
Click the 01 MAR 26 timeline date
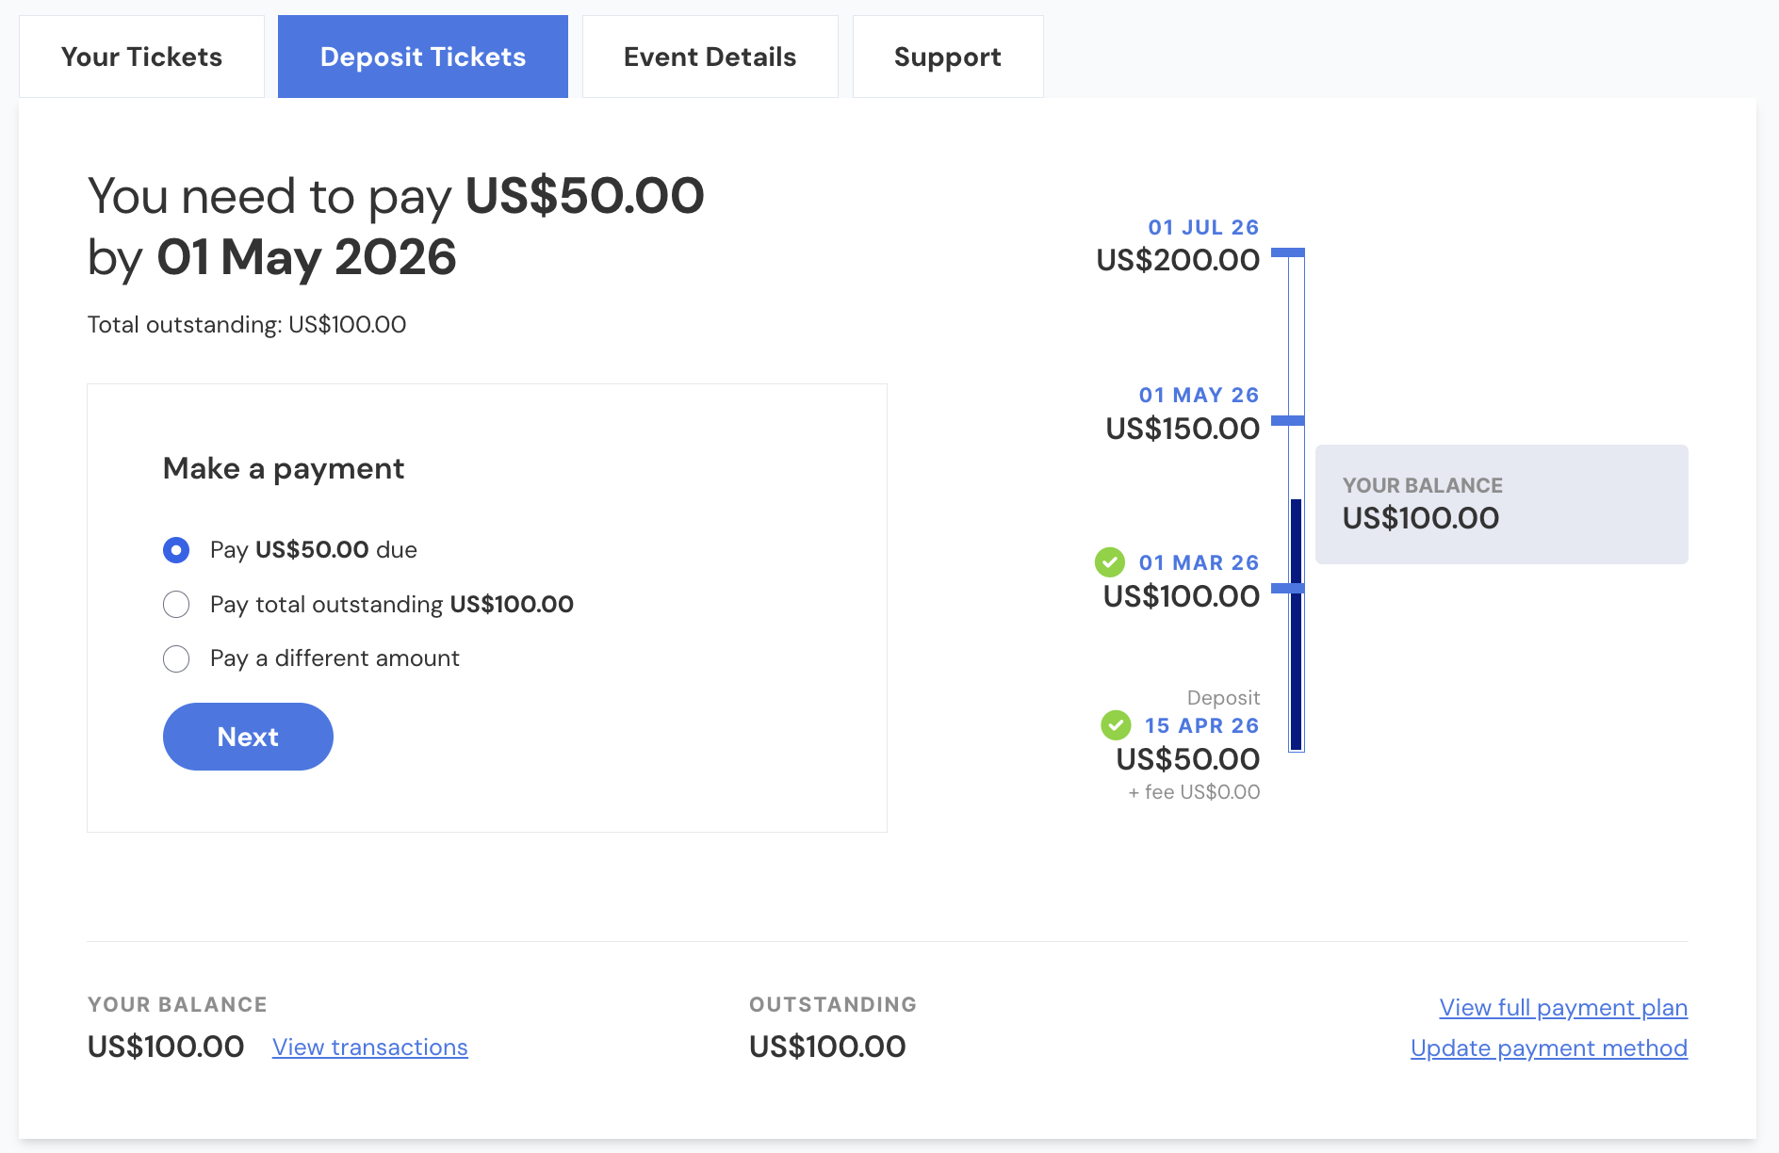1199,562
